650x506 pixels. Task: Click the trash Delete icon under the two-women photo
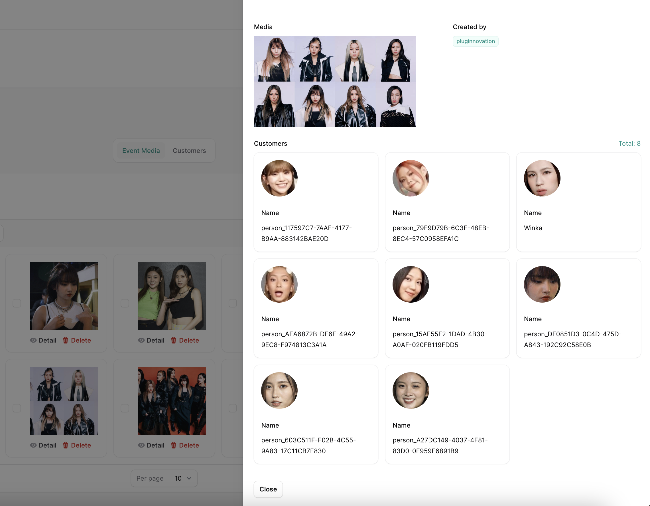(174, 340)
